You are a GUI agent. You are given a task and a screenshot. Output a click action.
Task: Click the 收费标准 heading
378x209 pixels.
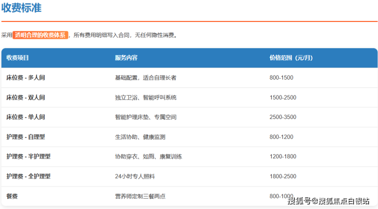coord(21,8)
